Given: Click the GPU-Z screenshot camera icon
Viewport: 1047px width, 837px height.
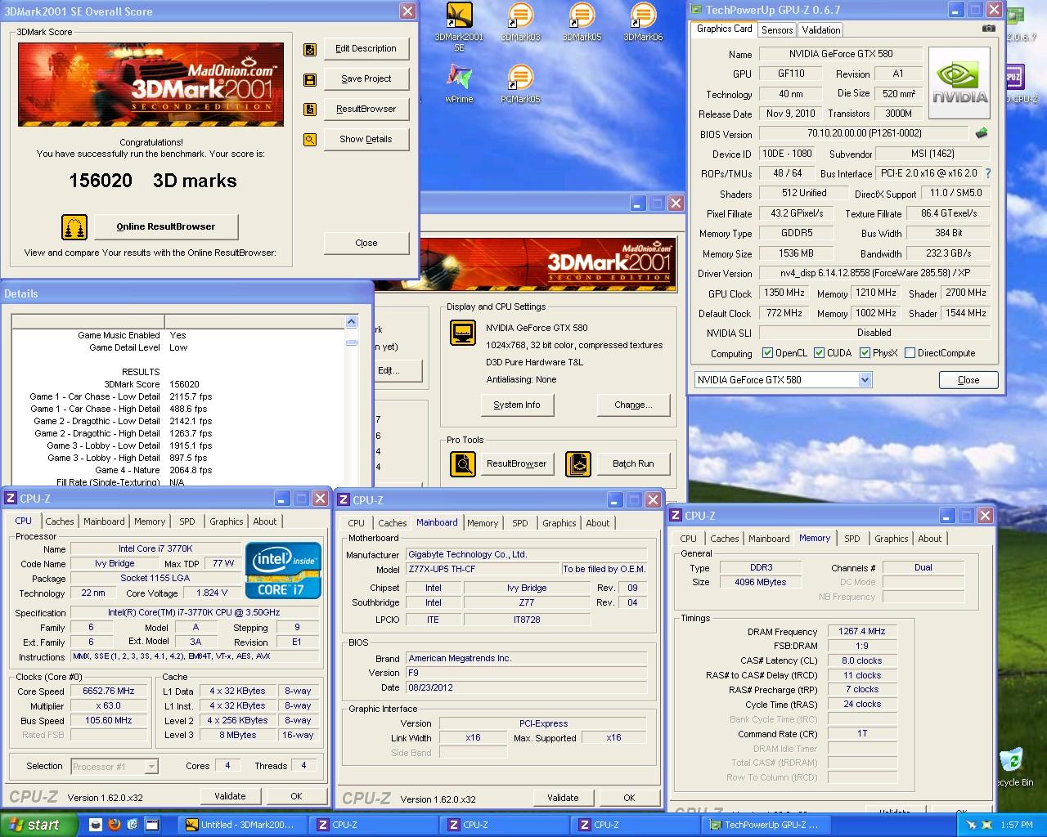Looking at the screenshot, I should [x=989, y=29].
